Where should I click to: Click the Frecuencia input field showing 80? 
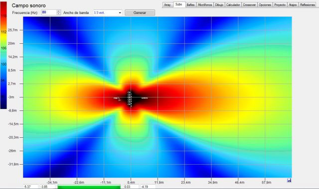(x=49, y=12)
